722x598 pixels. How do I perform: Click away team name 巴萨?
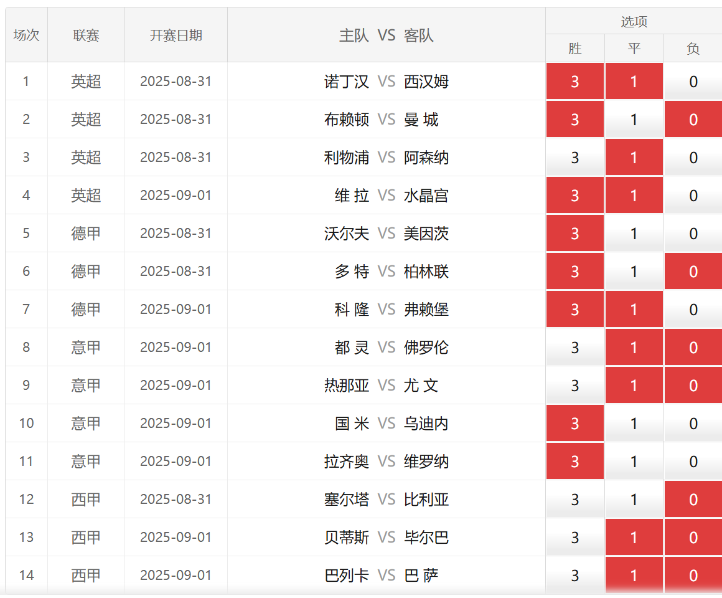click(421, 576)
